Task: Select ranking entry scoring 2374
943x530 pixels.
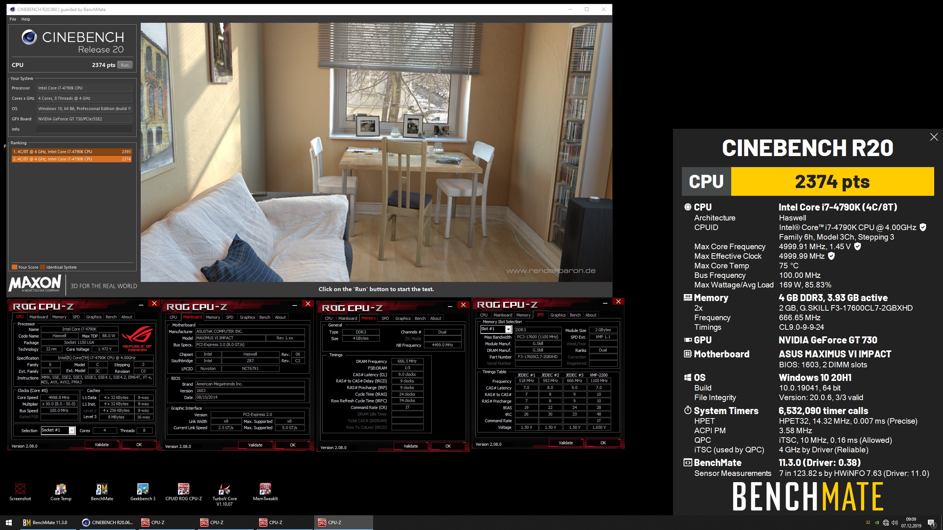Action: [72, 159]
